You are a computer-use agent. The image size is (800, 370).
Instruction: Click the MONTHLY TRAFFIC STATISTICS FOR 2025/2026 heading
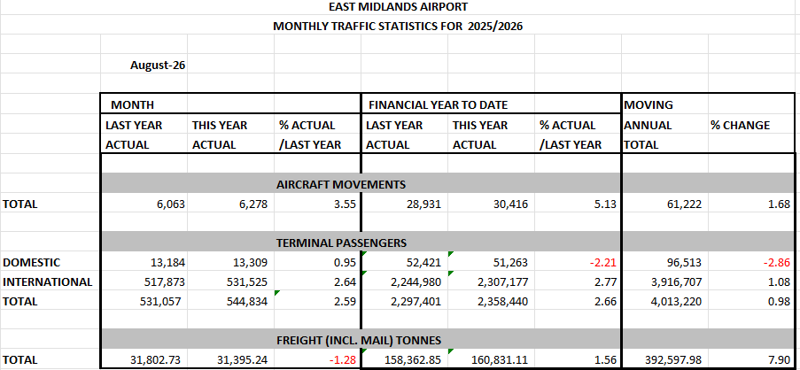[398, 27]
